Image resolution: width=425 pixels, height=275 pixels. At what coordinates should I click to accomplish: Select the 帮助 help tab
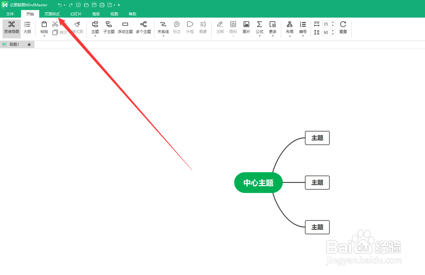point(132,14)
